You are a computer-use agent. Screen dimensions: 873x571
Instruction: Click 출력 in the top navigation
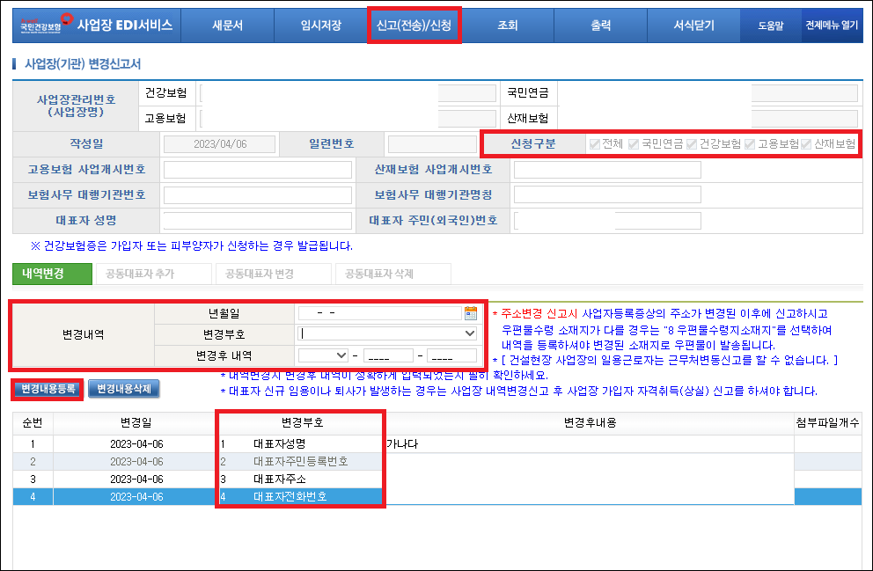click(x=601, y=26)
